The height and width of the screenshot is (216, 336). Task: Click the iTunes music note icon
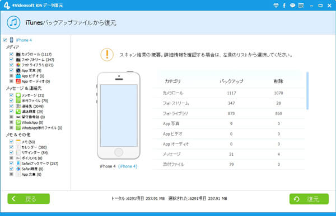point(13,22)
